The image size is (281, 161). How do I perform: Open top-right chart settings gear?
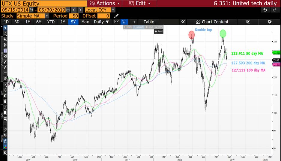click(x=270, y=22)
